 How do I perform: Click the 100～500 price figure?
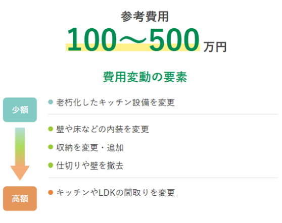click(x=133, y=39)
